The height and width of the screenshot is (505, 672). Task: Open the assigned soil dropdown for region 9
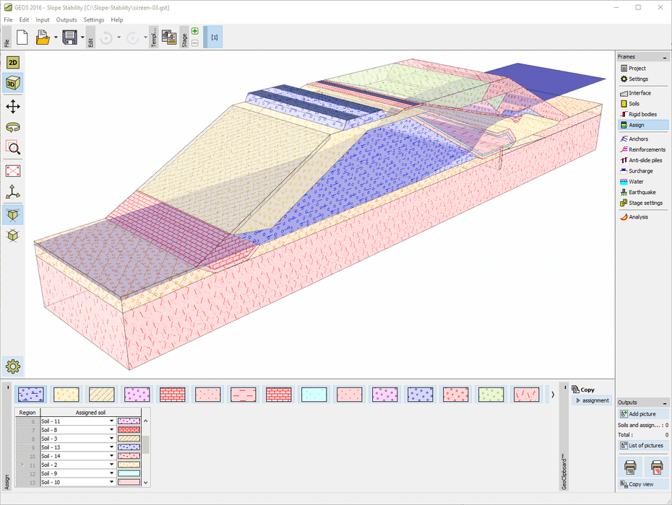[111, 447]
